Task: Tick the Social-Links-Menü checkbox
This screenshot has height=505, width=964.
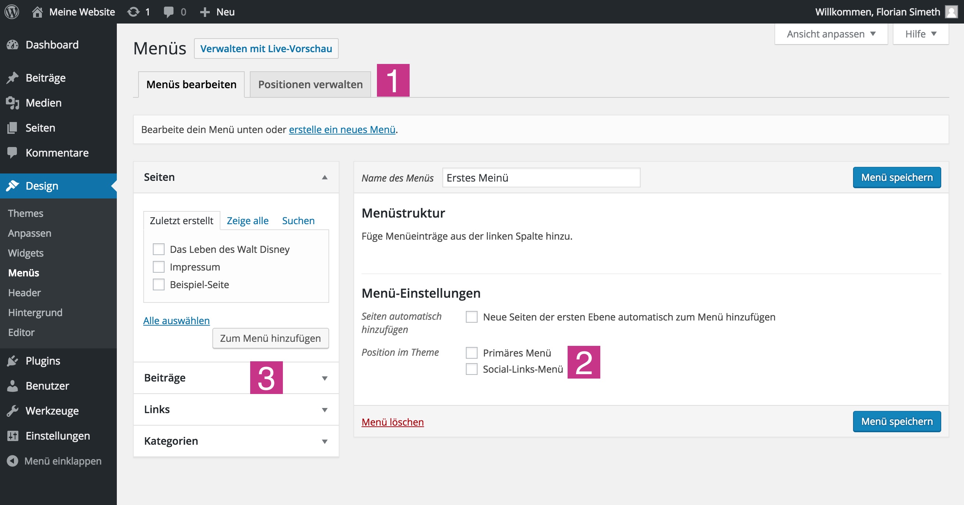Action: 471,369
